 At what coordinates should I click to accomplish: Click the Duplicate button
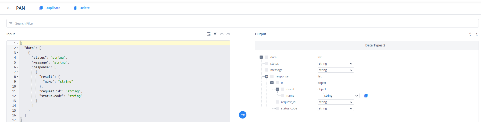[50, 8]
